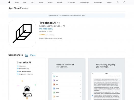This screenshot has width=134, height=100.
Task: Click the 6 Ratings count text
Action: click(x=51, y=35)
